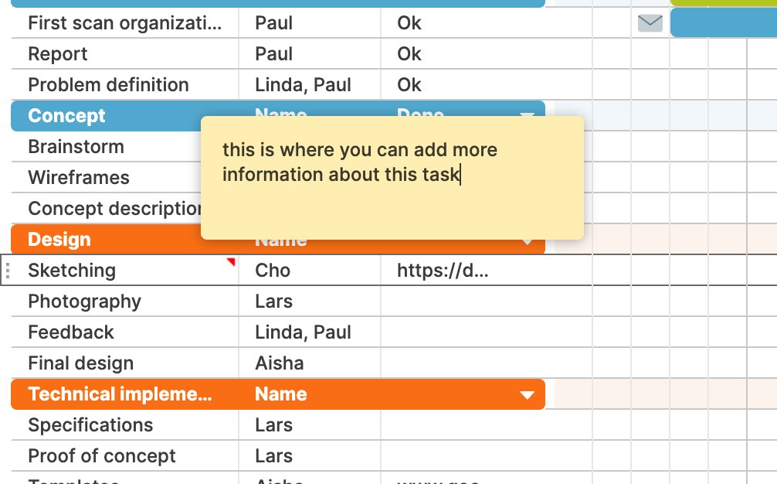
Task: Select the Concept group header
Action: pyautogui.click(x=66, y=115)
